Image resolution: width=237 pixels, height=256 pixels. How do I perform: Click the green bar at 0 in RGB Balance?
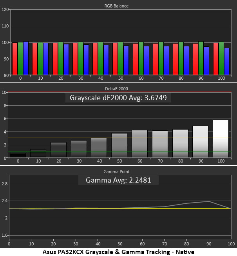click(x=20, y=59)
